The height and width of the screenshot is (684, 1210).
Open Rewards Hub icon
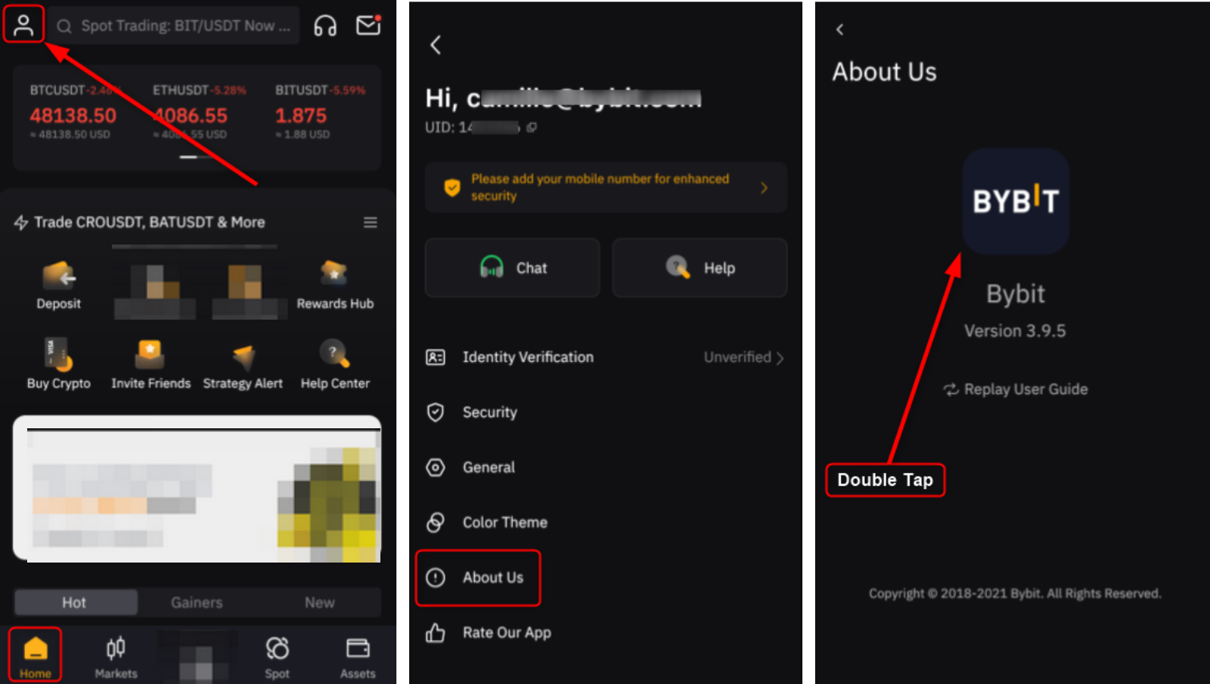click(334, 275)
